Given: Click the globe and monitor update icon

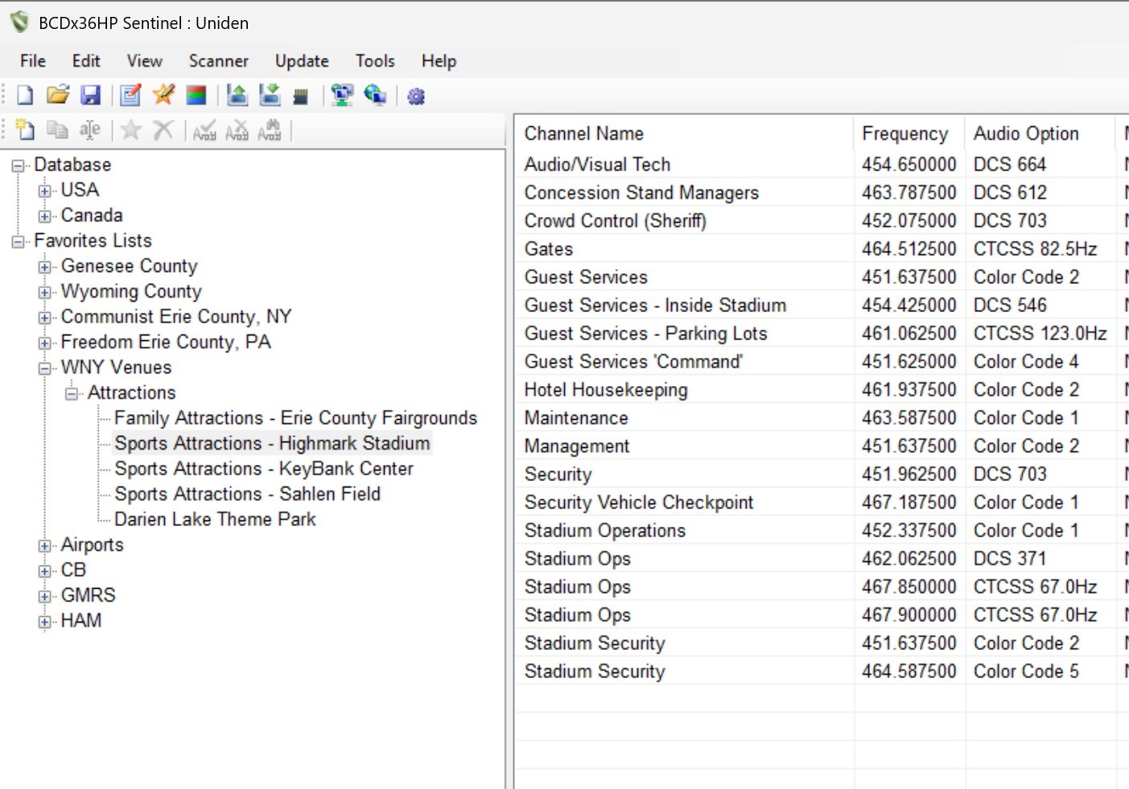Looking at the screenshot, I should click(375, 96).
